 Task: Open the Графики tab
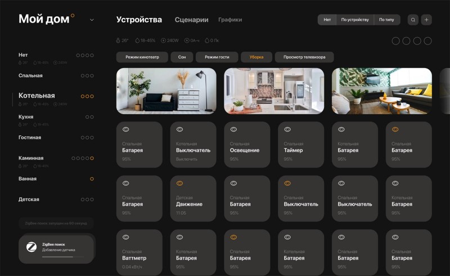point(230,20)
